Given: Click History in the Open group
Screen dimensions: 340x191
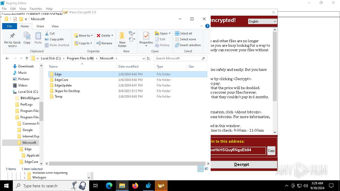Looking at the screenshot, I should (162, 45).
